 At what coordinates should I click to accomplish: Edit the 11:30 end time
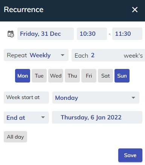(x=127, y=34)
